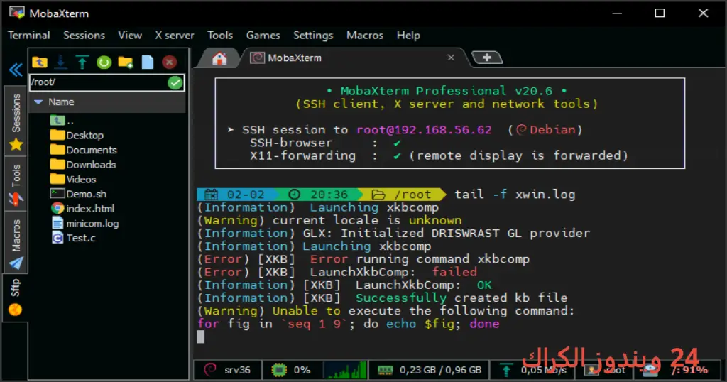727x382 pixels.
Task: Open the Macros sidebar tab
Action: tap(16, 243)
